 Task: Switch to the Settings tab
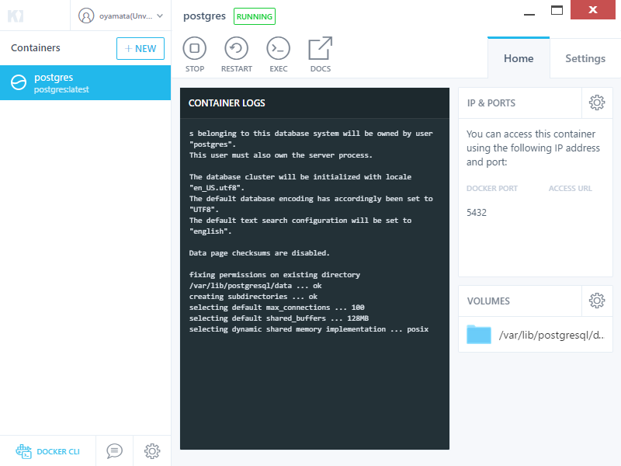click(x=585, y=58)
